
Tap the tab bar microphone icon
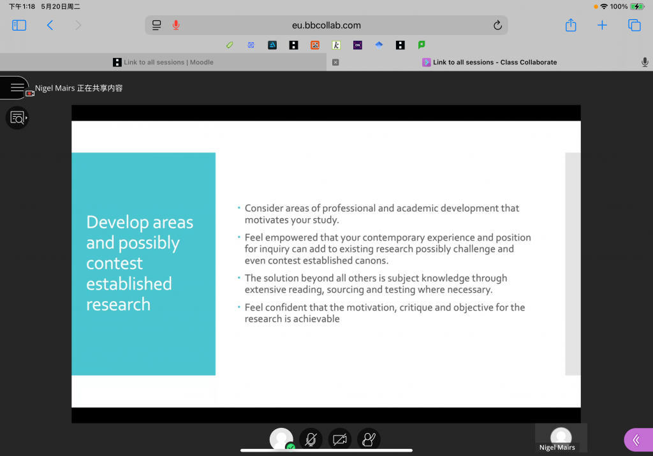tap(645, 62)
